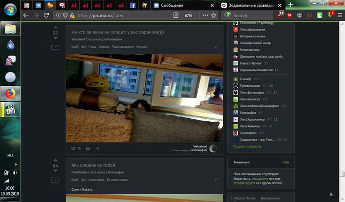Edit tags pencil icon on second post
Viewport: 345px width, 202px height.
point(216,180)
